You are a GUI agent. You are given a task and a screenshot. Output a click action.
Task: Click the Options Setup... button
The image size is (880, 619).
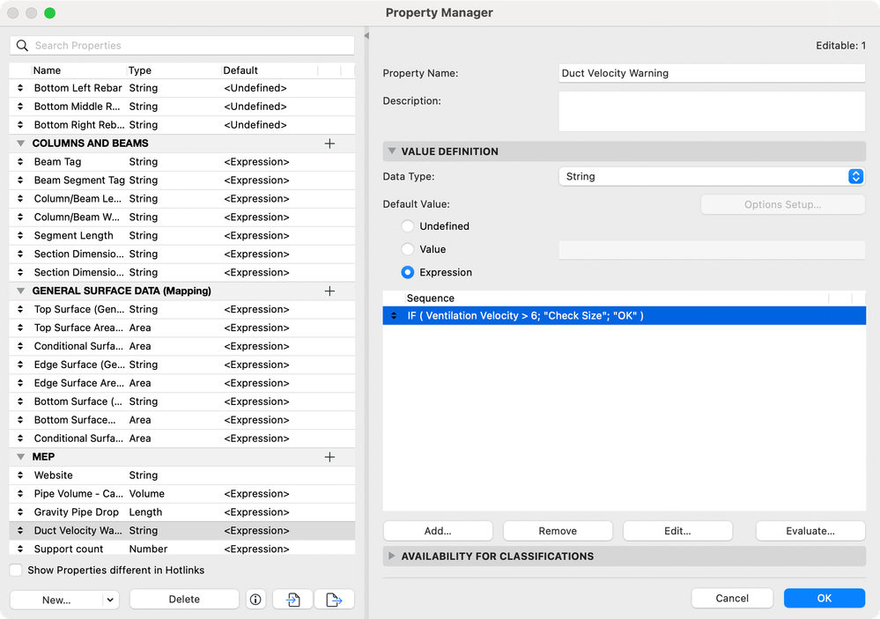pos(782,205)
